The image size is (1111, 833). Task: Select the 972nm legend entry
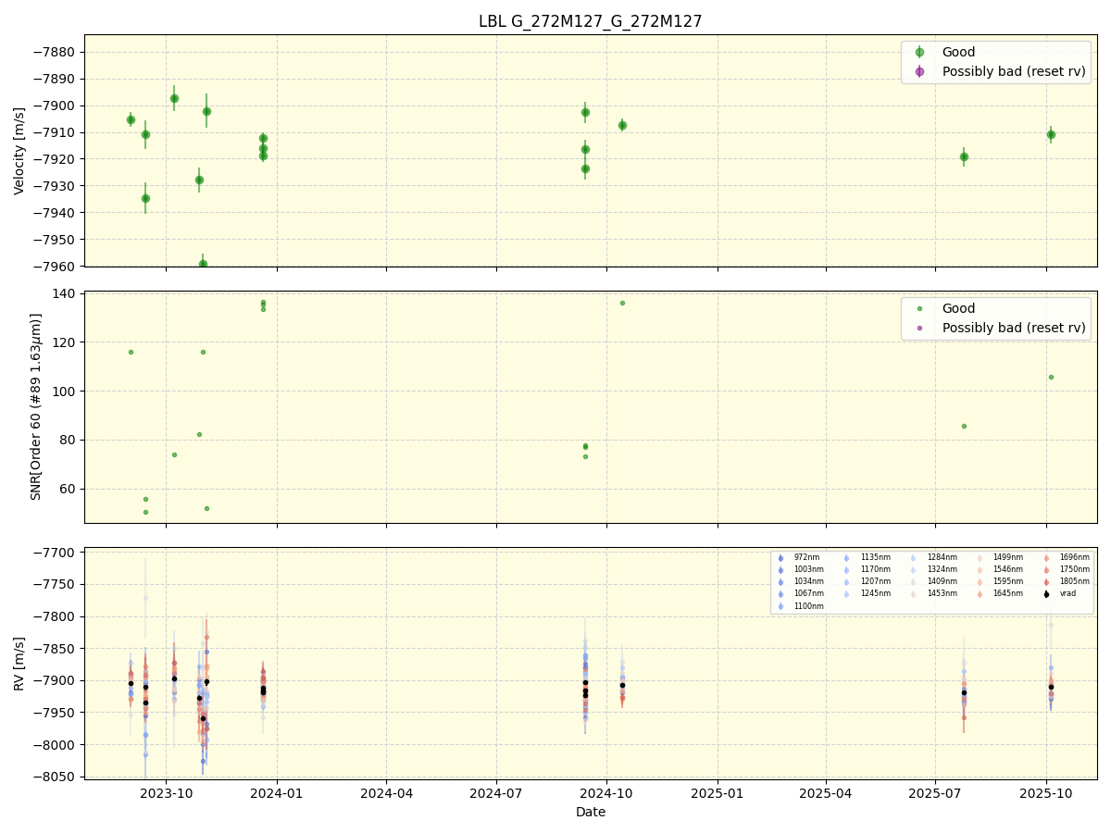pos(806,557)
